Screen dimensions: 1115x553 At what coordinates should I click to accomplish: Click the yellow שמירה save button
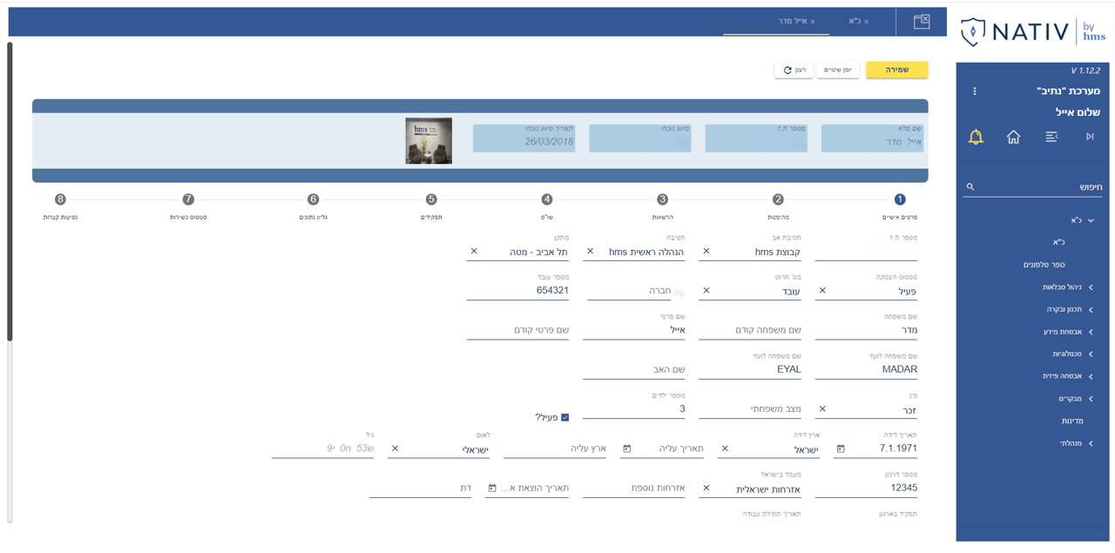click(896, 70)
